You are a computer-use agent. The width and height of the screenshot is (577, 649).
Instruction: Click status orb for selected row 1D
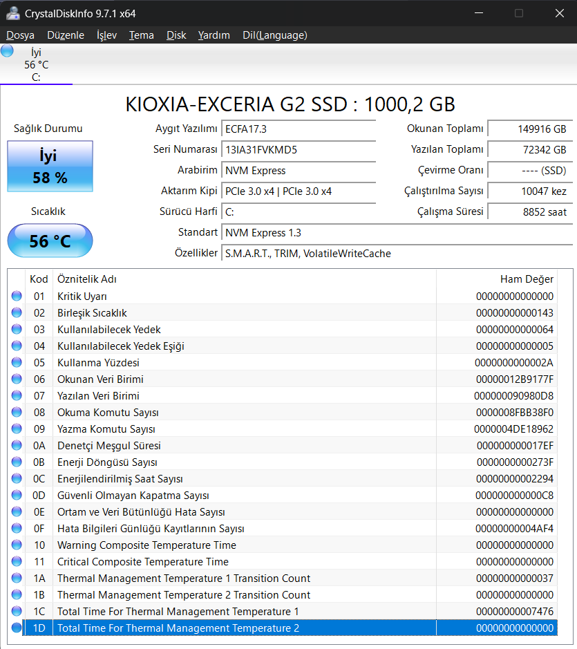[x=17, y=628]
